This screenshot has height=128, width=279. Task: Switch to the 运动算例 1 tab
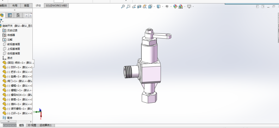[45, 125]
